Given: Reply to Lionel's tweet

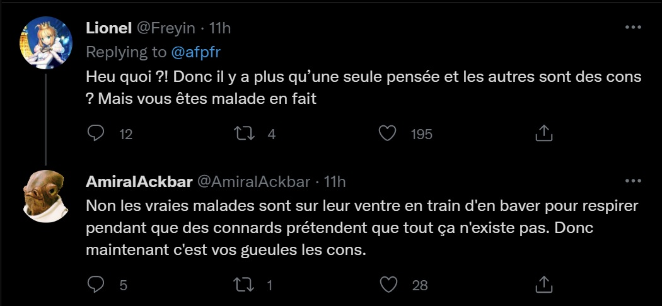Looking at the screenshot, I should (95, 133).
